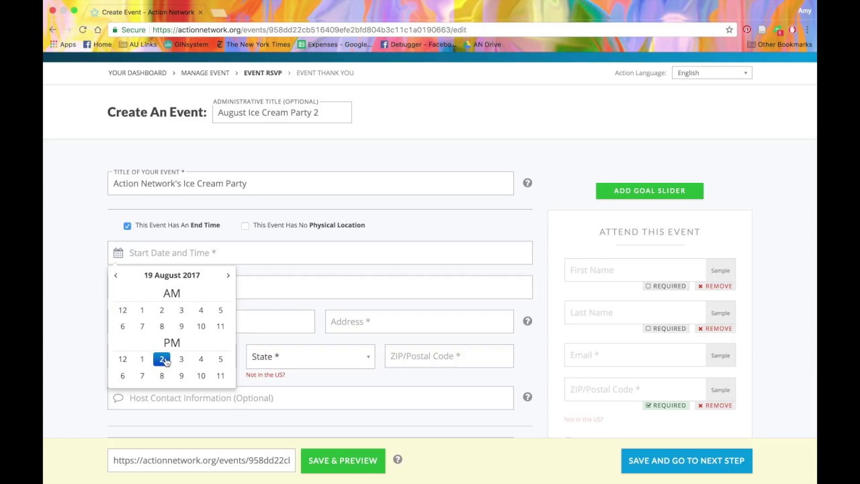Click the Pinterest extension icon
The height and width of the screenshot is (484, 860).
click(x=746, y=30)
